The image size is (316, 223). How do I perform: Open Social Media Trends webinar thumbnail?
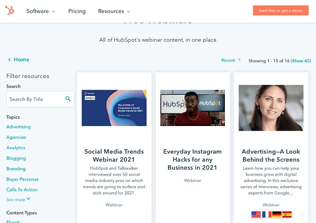[x=114, y=108]
